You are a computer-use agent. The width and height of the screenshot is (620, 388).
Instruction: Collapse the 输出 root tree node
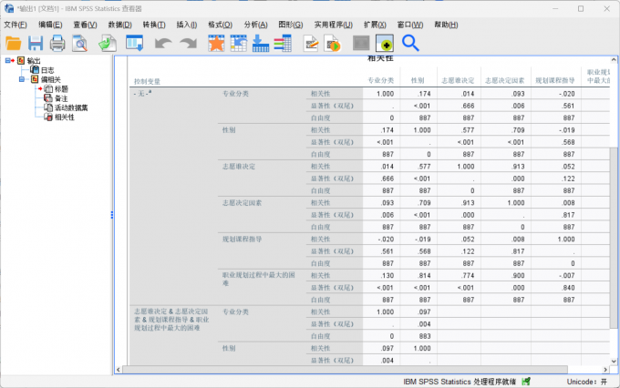pyautogui.click(x=7, y=60)
